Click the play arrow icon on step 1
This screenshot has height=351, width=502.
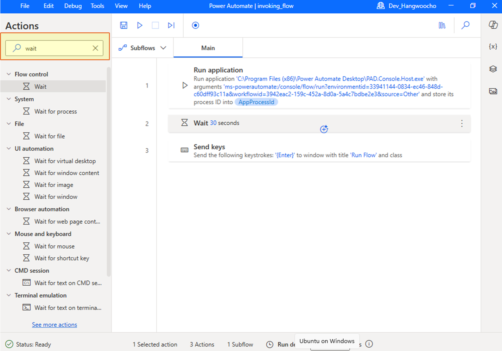point(185,85)
